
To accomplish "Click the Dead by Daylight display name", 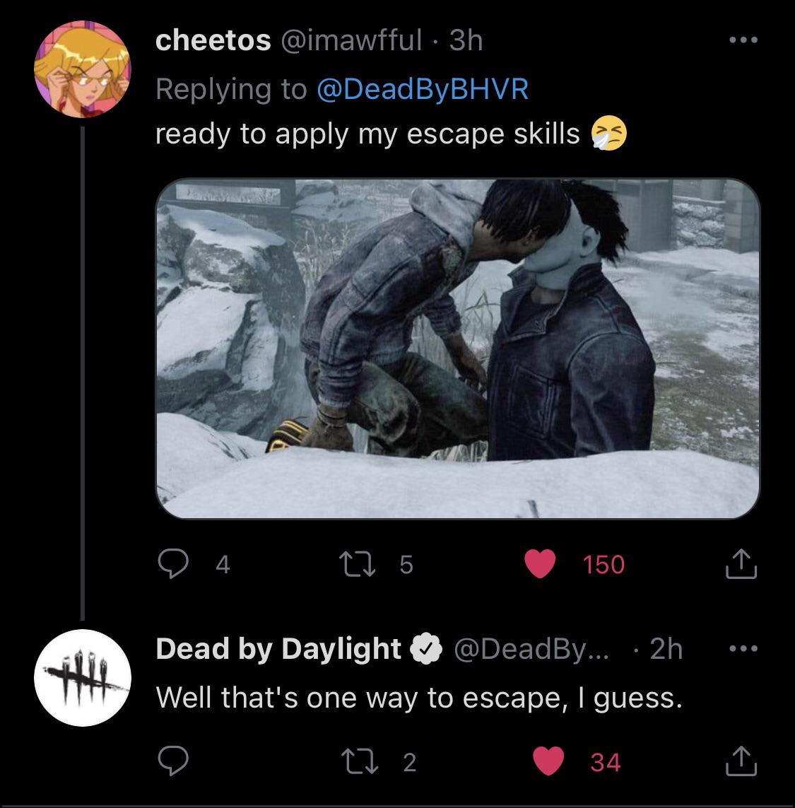I will (277, 648).
